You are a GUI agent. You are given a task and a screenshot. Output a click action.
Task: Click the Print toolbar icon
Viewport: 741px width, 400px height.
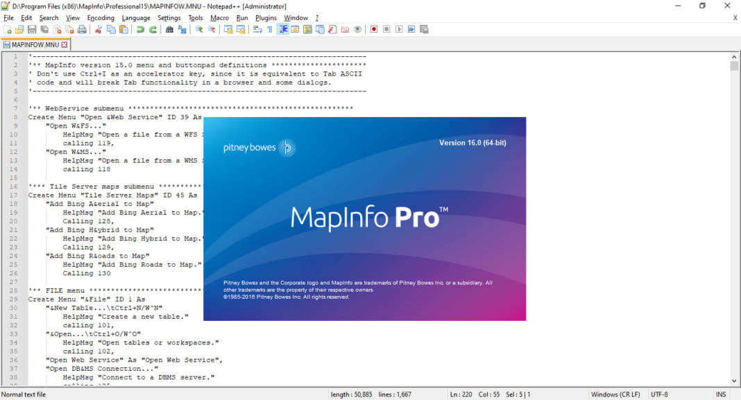click(83, 29)
